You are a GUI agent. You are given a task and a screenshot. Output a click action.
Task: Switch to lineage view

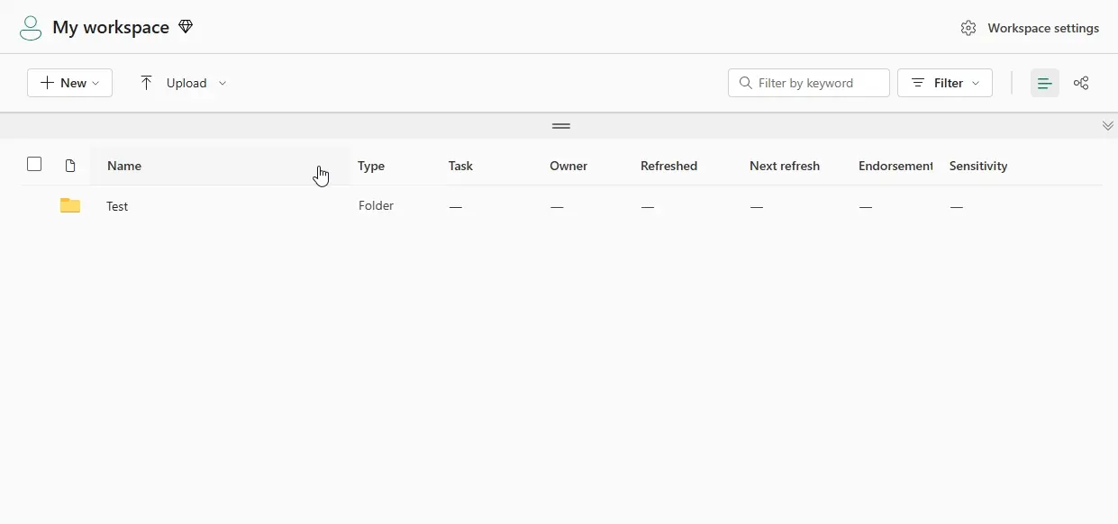click(x=1081, y=83)
